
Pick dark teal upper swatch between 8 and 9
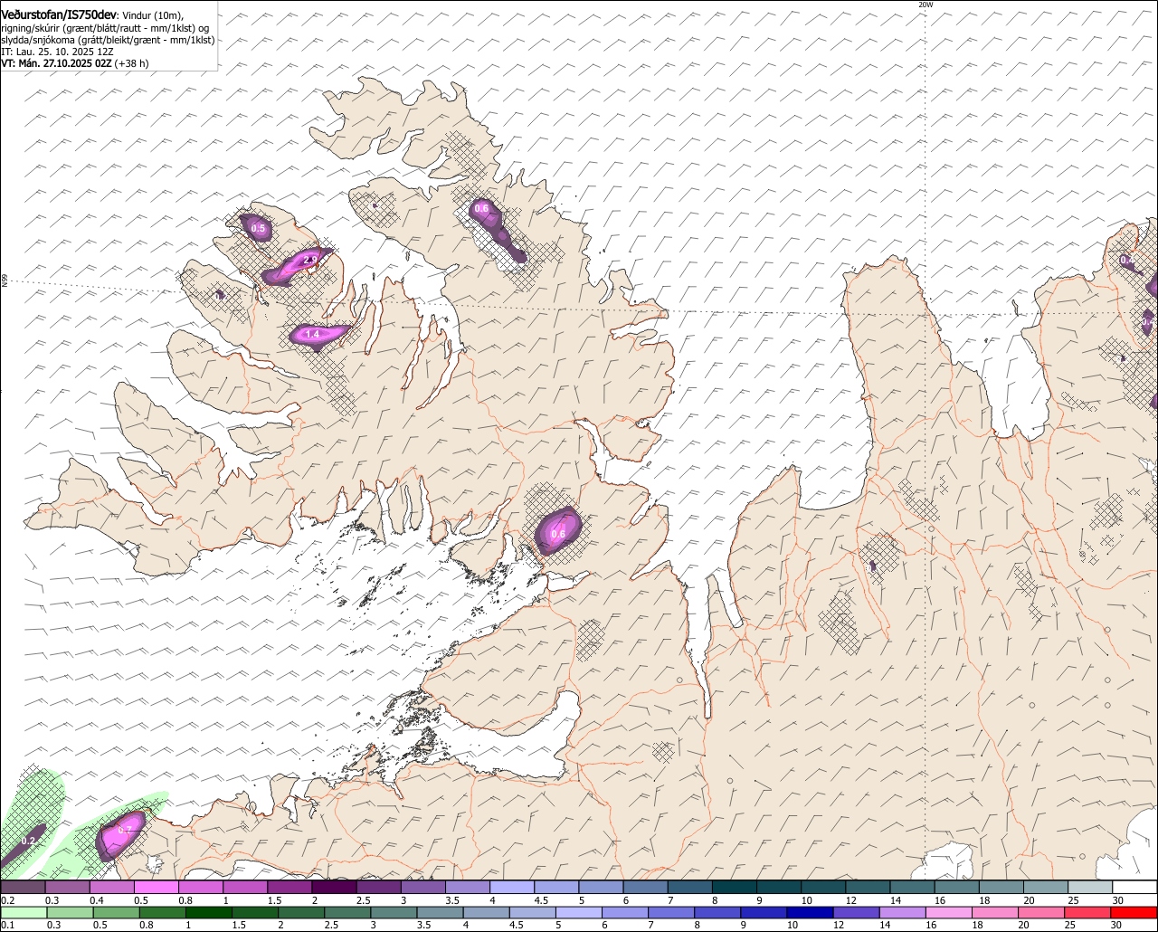click(735, 888)
